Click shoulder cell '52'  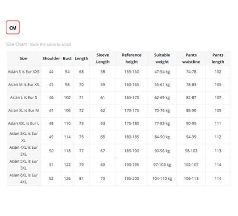tap(51, 179)
